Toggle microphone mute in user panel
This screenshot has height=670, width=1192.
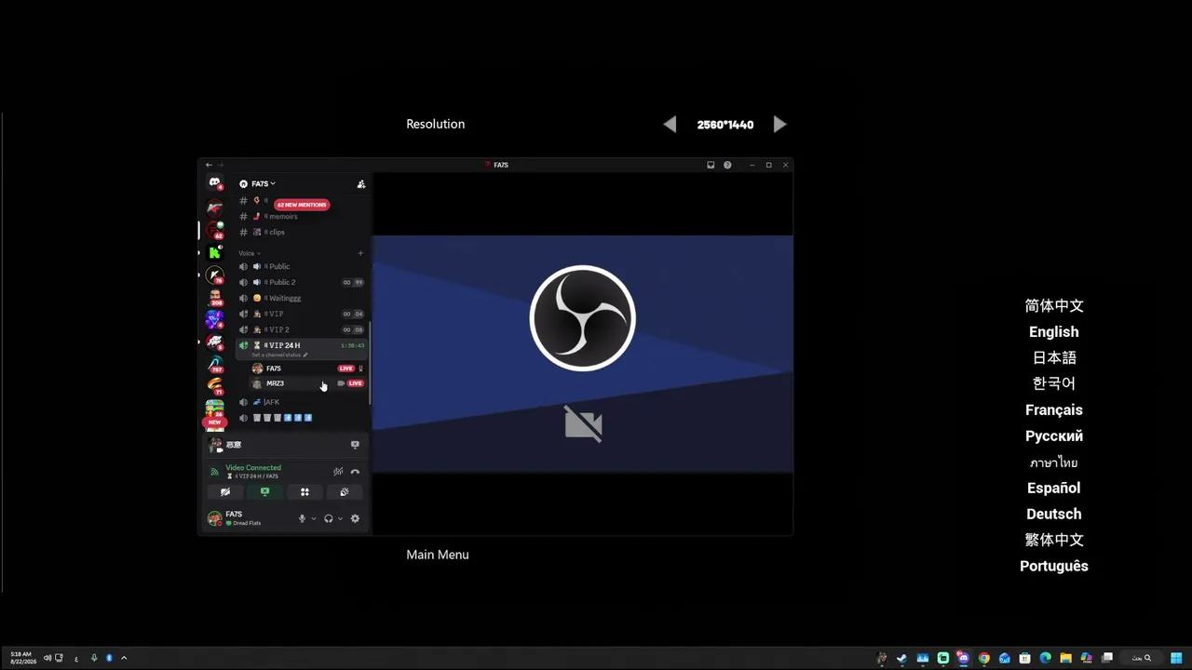coord(302,519)
